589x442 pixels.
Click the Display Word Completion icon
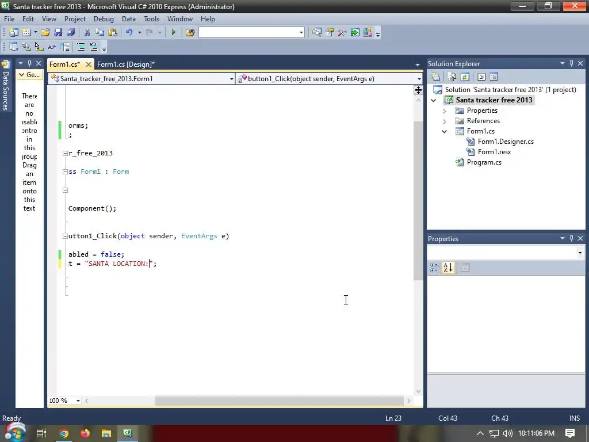52,47
